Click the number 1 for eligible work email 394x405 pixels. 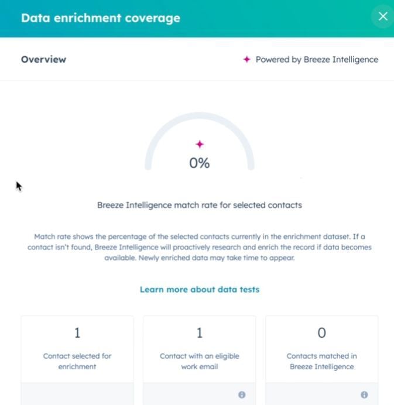[200, 332]
